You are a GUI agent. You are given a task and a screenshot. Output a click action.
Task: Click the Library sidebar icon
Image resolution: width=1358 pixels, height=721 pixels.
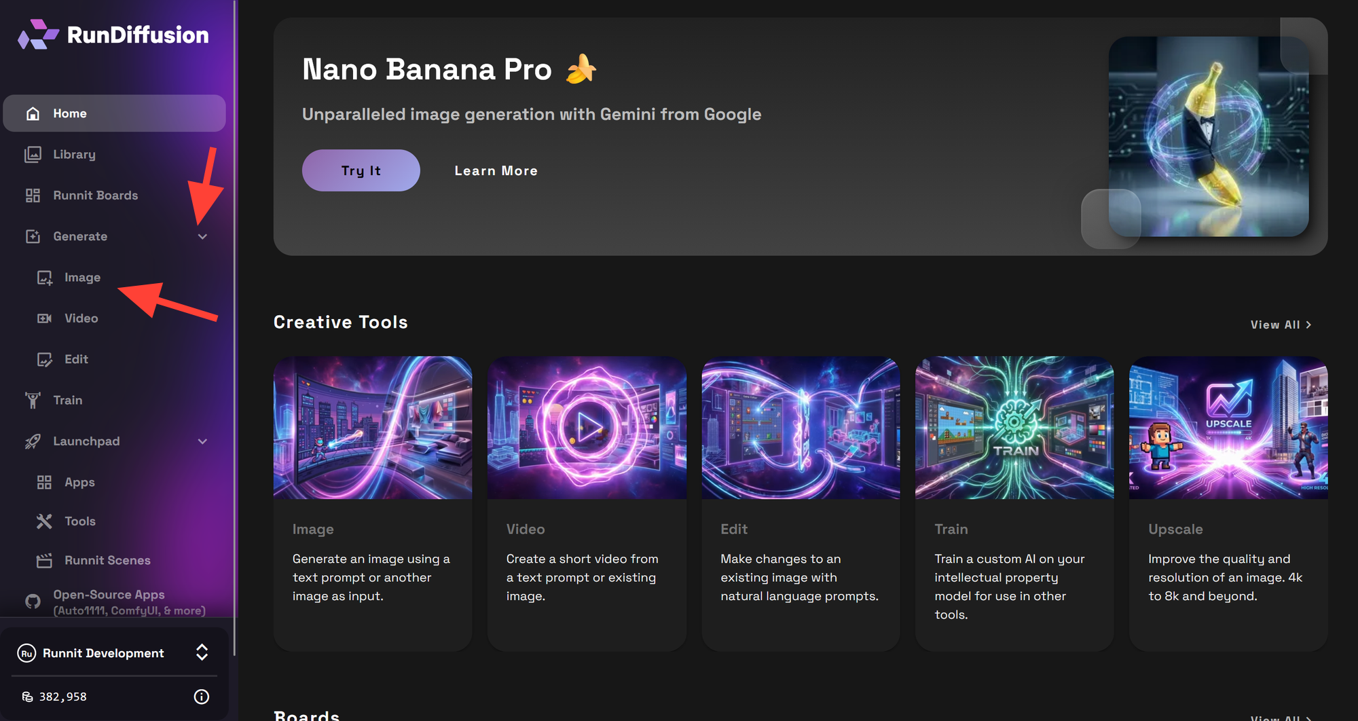pos(33,155)
